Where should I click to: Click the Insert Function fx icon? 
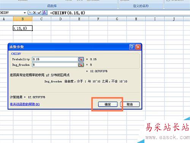[x=44, y=13]
